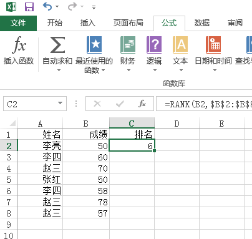
Task: Undo the last action
Action: (47, 7)
